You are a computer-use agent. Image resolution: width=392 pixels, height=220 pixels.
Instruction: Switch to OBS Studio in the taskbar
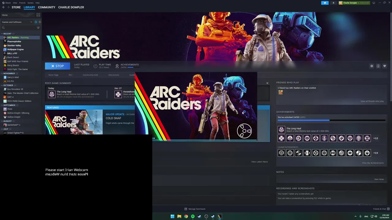pyautogui.click(x=206, y=216)
